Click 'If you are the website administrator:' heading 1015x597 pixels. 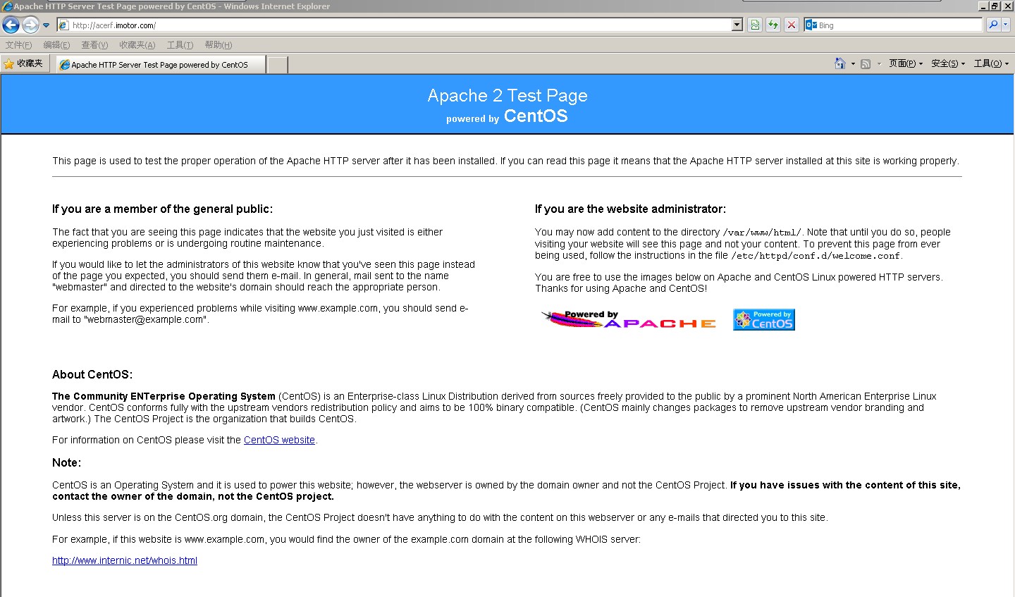(x=630, y=209)
